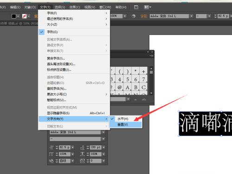Click the Bridge icon after 帮助(H)
The image size is (232, 174).
(x=136, y=7)
